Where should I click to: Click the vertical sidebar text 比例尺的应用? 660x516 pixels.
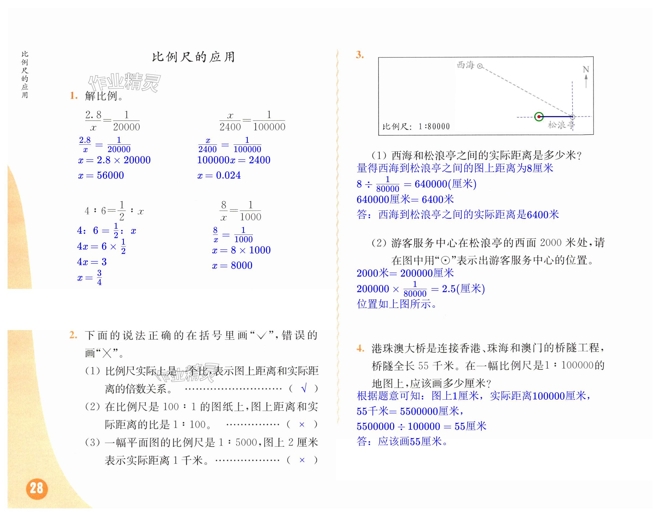[x=25, y=75]
